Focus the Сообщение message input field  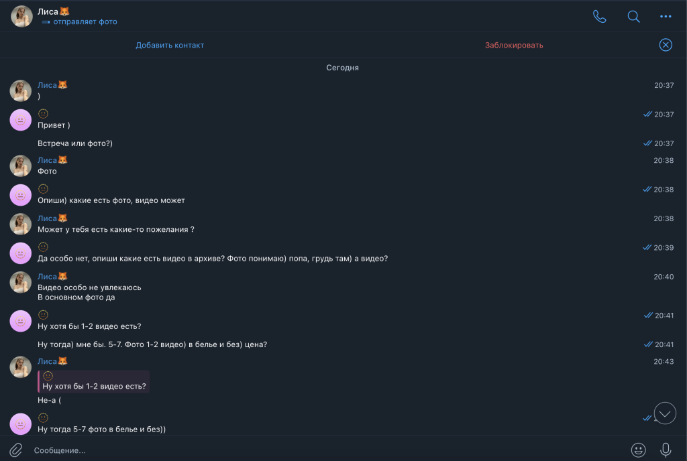pyautogui.click(x=322, y=450)
